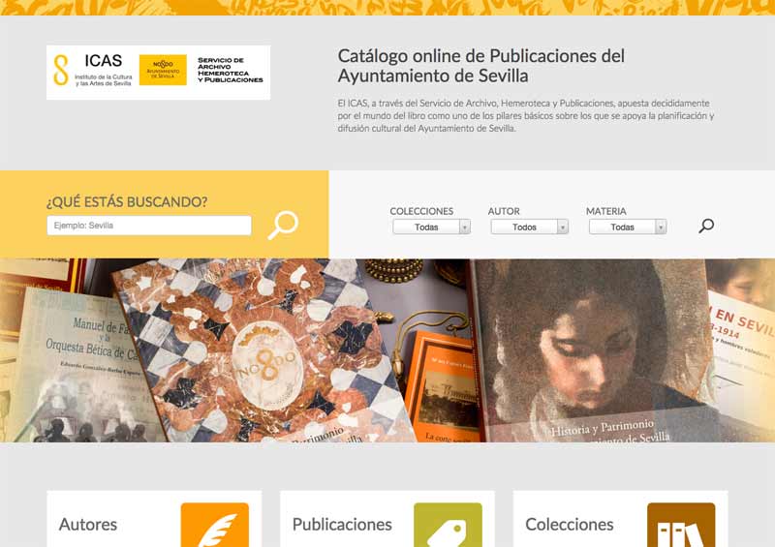Expand the Autor dropdown
The height and width of the screenshot is (547, 775).
point(529,227)
